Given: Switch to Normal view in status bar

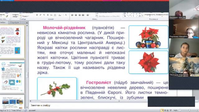Looking at the screenshot, I should click(162, 110).
